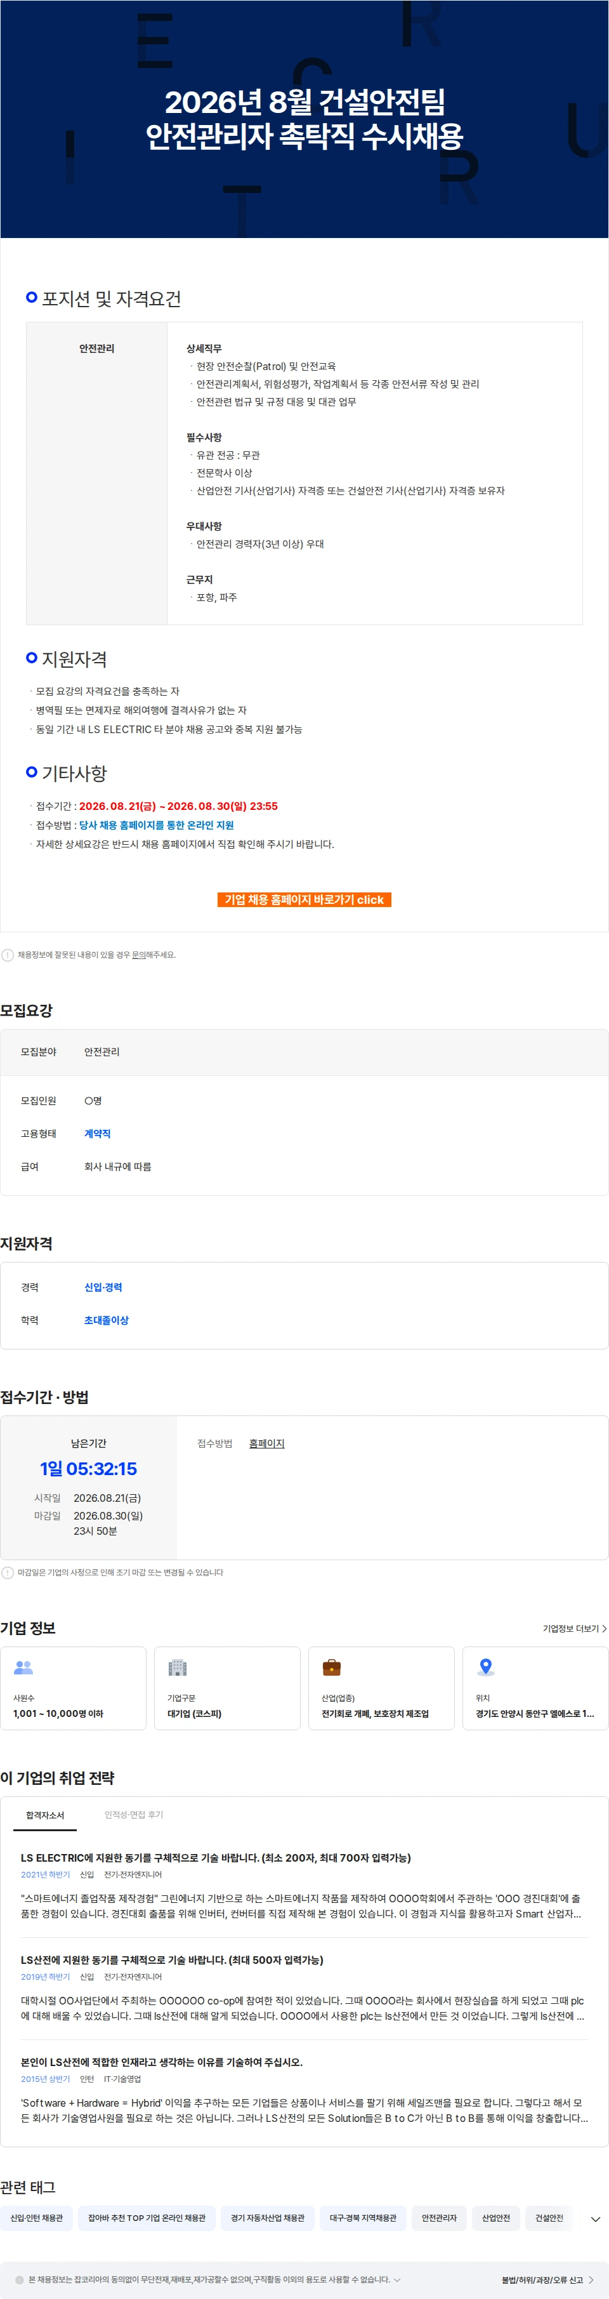Click the info icon beside 채용정보에 잘못된 내용
The image size is (609, 2299).
click(x=7, y=955)
